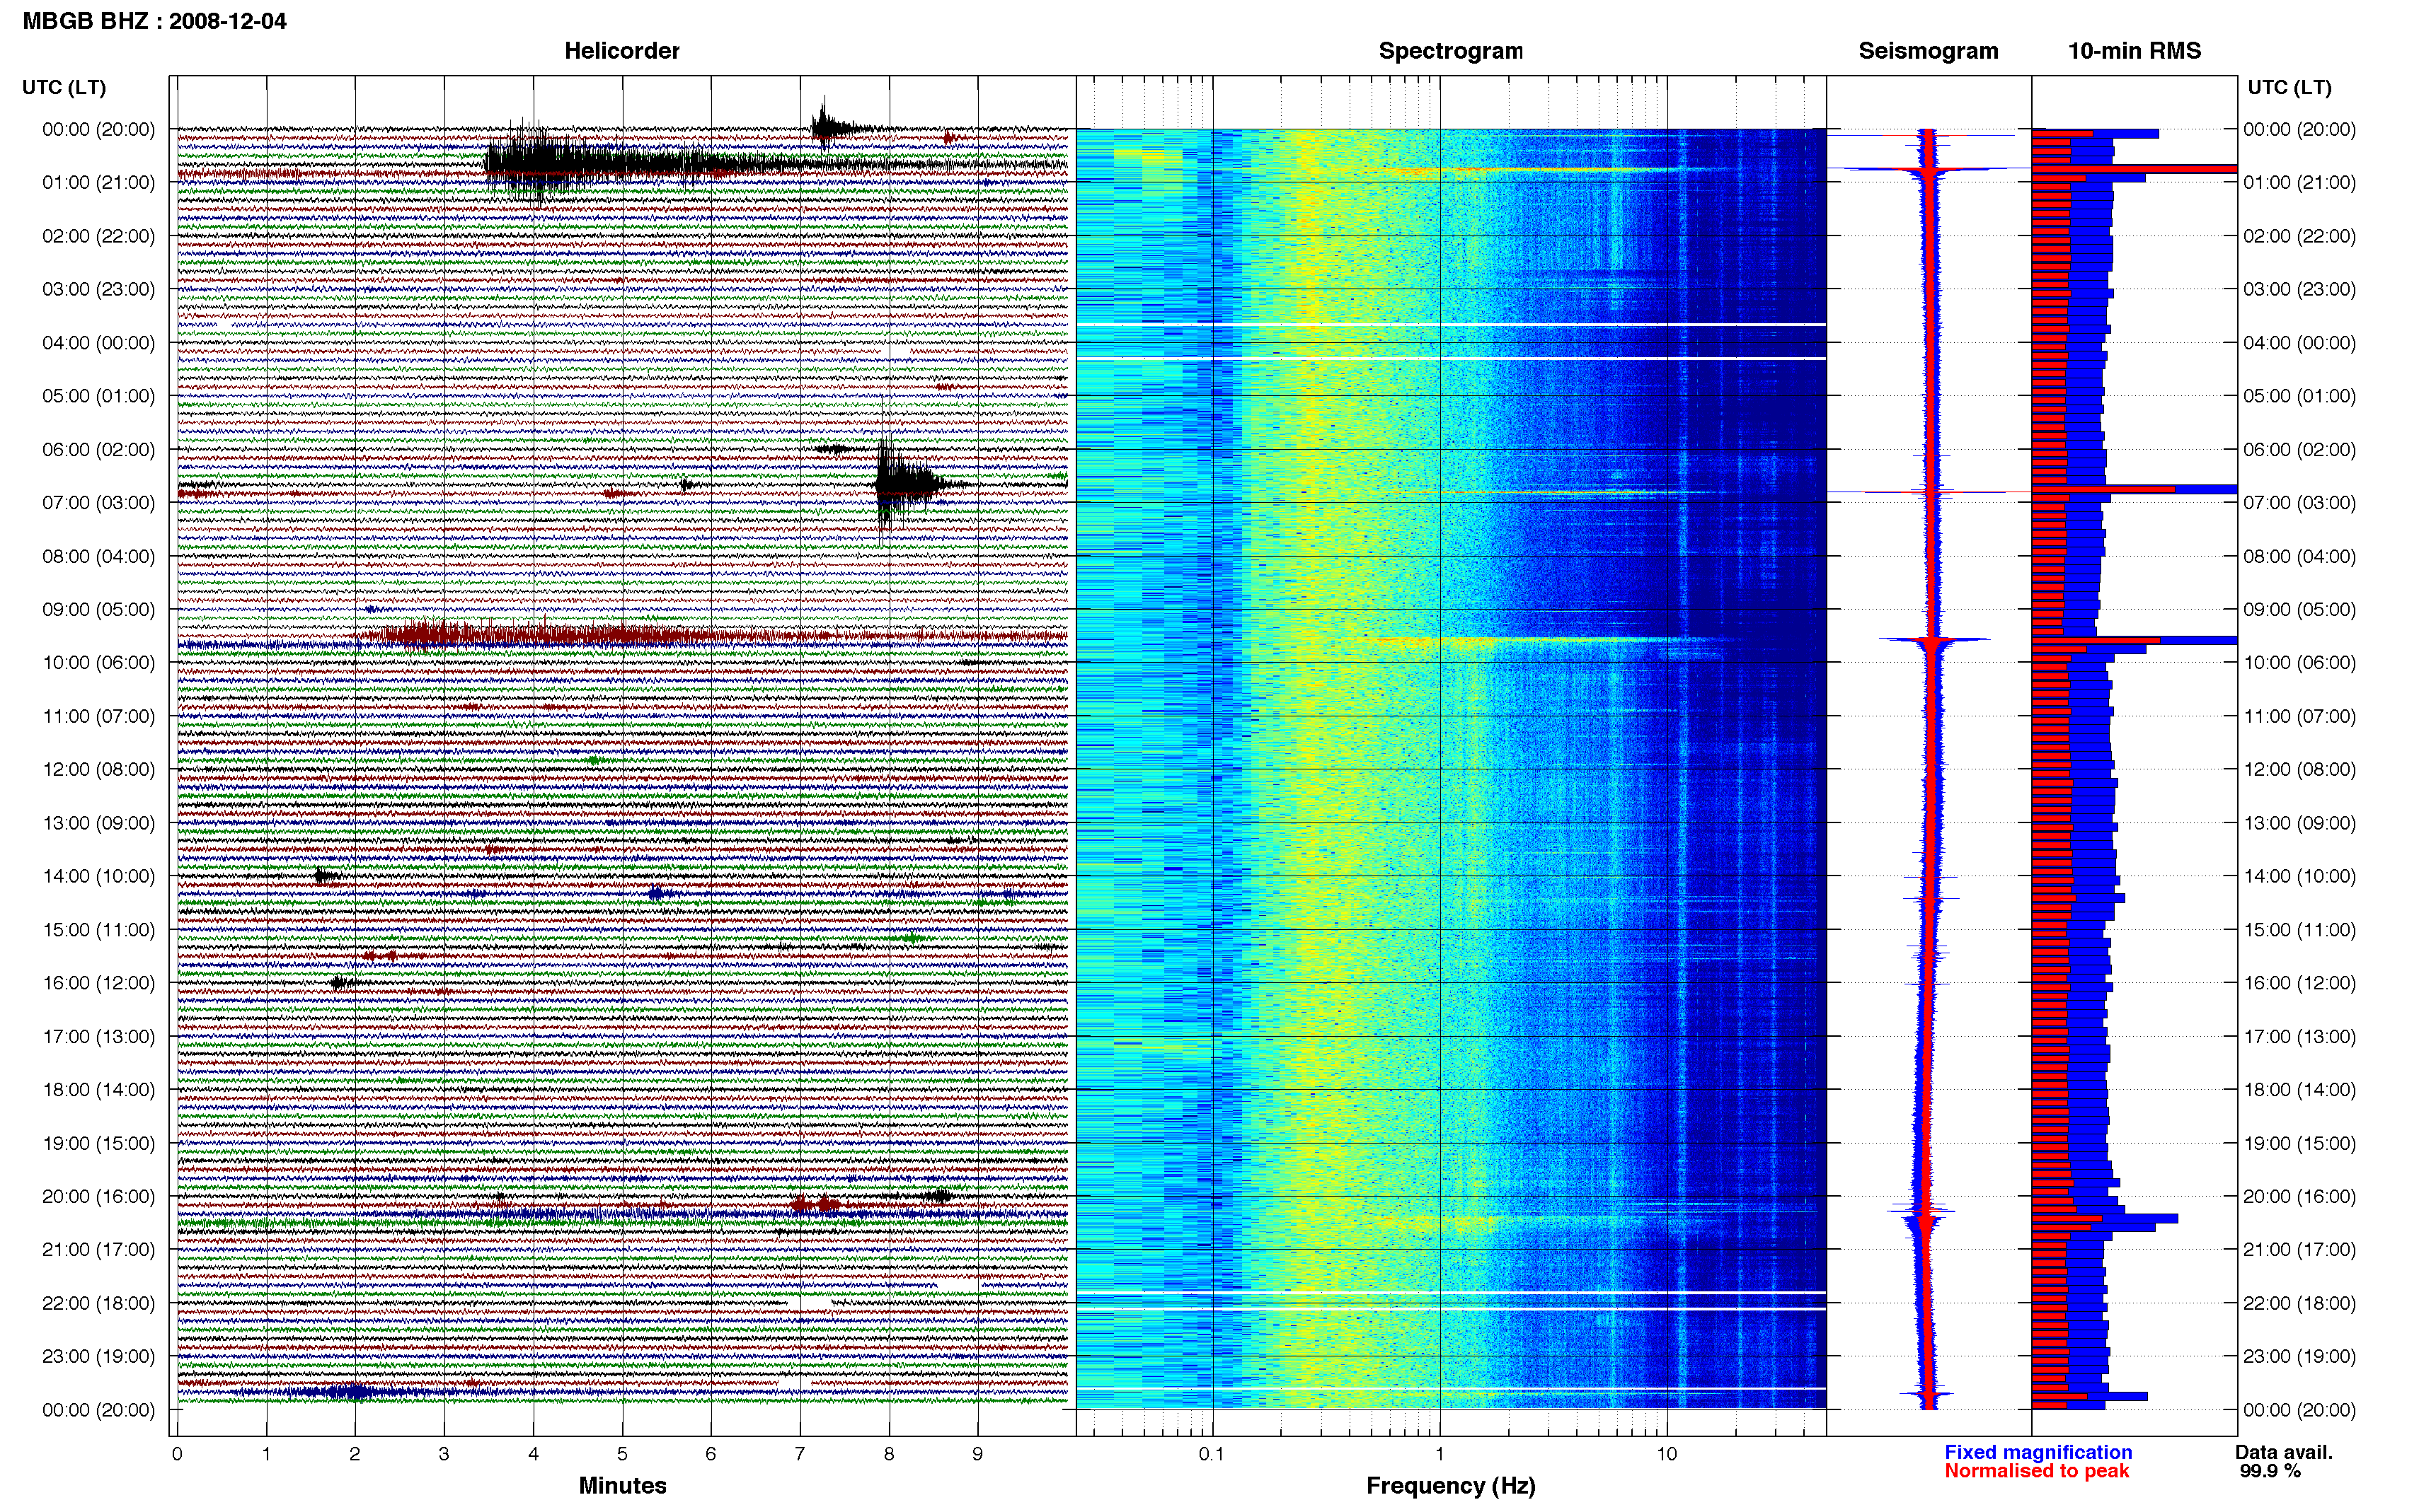Screen dimensions: 2419x1512
Task: Click the right 01:00 (21:00) time label
Action: point(2299,182)
